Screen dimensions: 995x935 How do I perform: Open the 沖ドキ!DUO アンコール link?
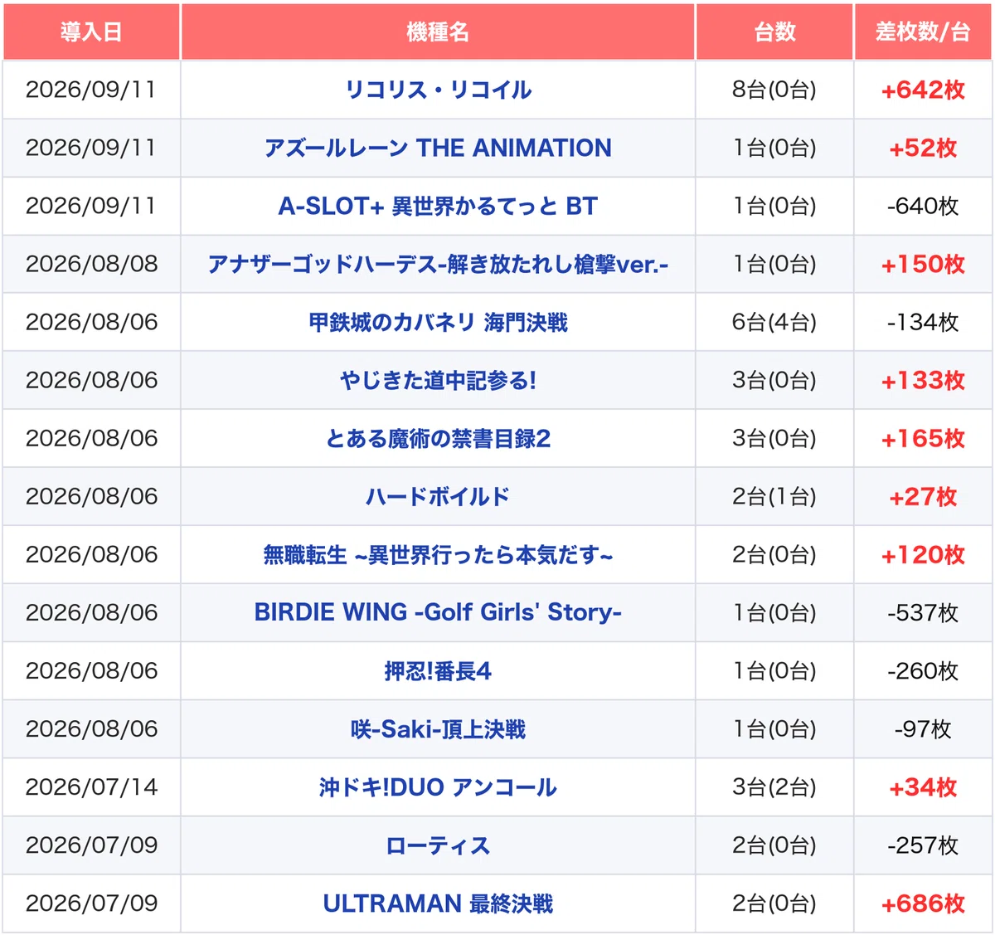(x=438, y=786)
